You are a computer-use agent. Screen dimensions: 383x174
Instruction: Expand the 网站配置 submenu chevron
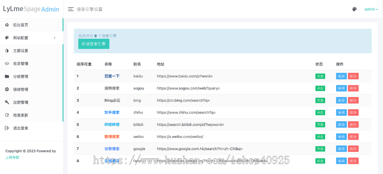click(54, 38)
